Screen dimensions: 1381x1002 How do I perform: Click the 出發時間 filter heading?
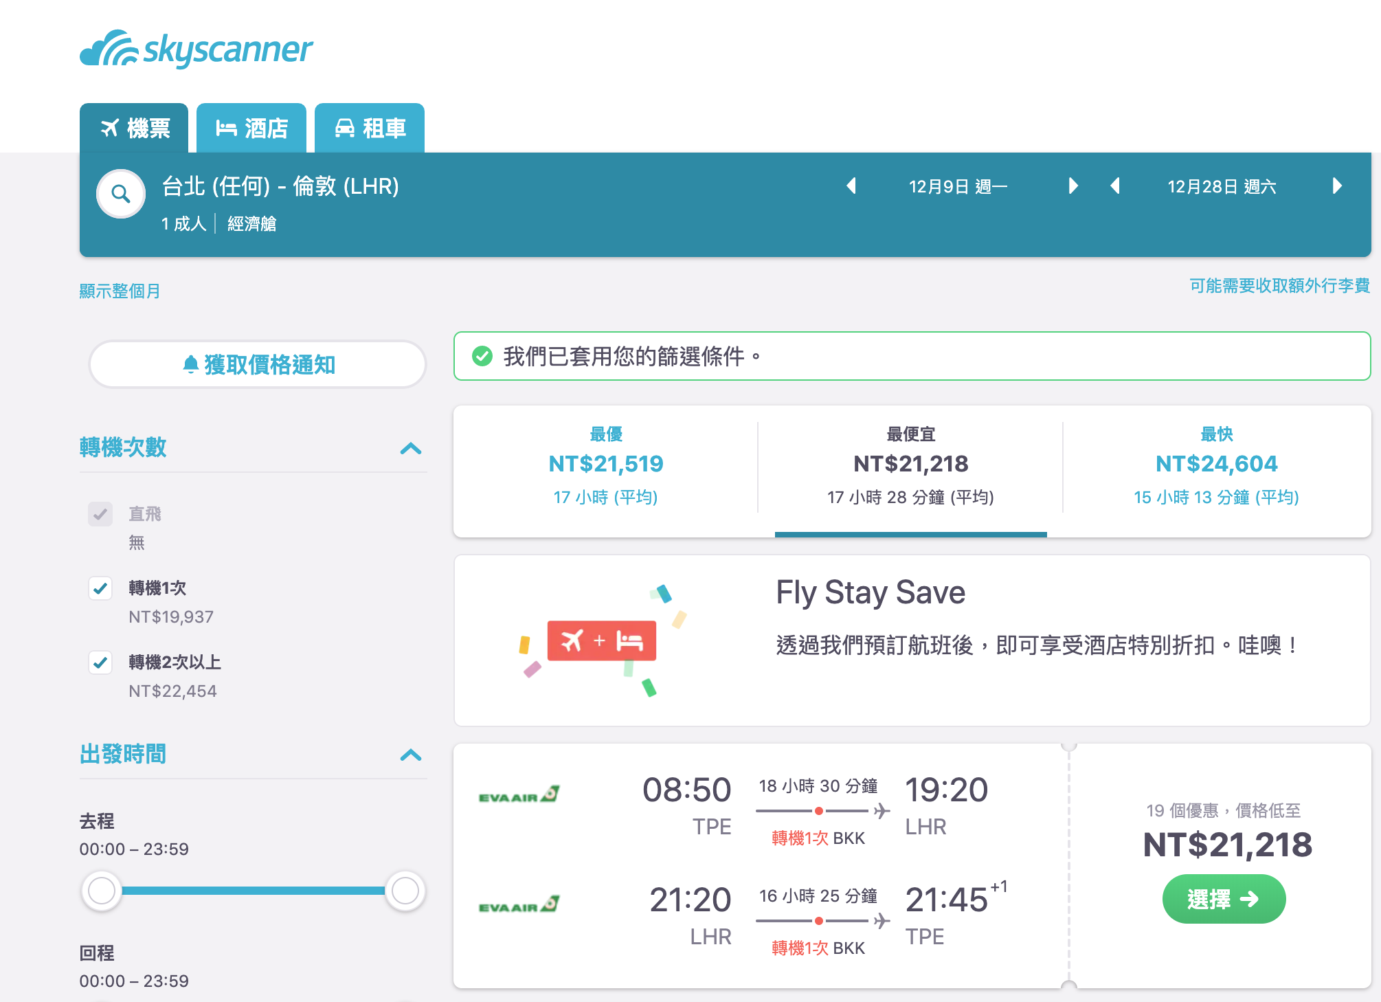coord(123,754)
